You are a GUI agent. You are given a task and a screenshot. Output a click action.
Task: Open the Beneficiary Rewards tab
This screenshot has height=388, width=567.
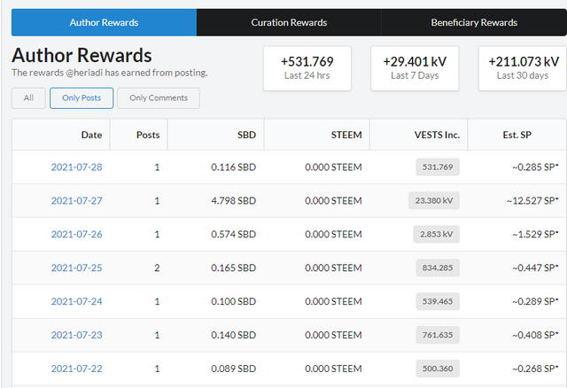coord(474,22)
